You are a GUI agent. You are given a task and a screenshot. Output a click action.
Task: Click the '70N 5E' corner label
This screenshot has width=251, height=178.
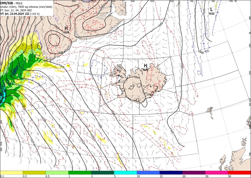pos(233,1)
